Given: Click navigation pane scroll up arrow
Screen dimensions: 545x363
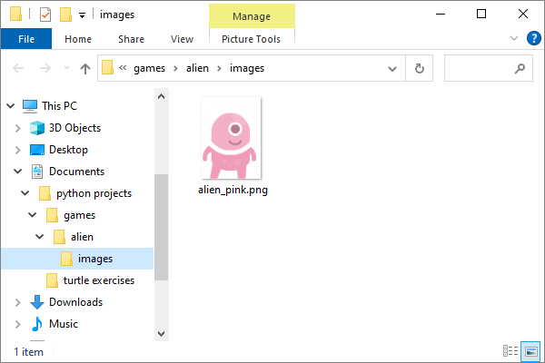Looking at the screenshot, I should [162, 96].
